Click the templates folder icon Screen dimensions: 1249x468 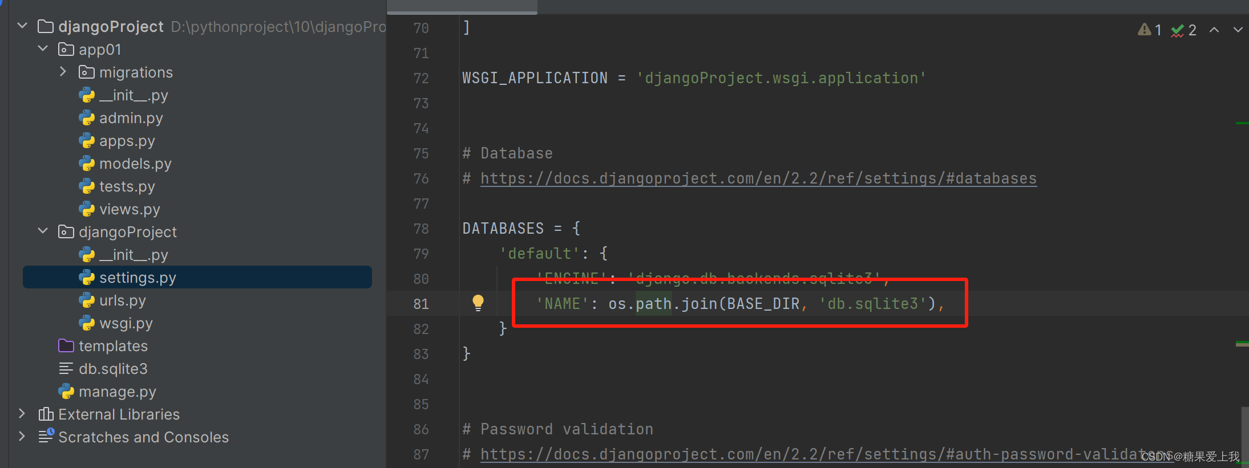coord(66,345)
